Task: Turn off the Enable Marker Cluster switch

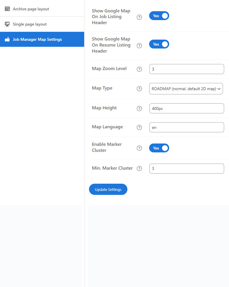Action: tap(159, 148)
